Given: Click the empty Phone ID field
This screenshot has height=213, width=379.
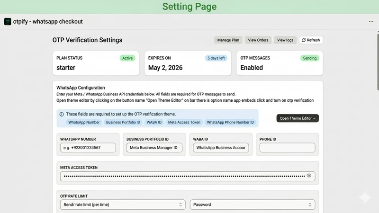Looking at the screenshot, I should click(x=287, y=148).
